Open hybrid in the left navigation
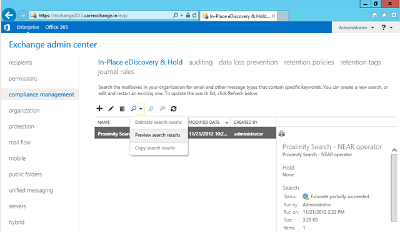Image resolution: width=400 pixels, height=232 pixels. [17, 222]
